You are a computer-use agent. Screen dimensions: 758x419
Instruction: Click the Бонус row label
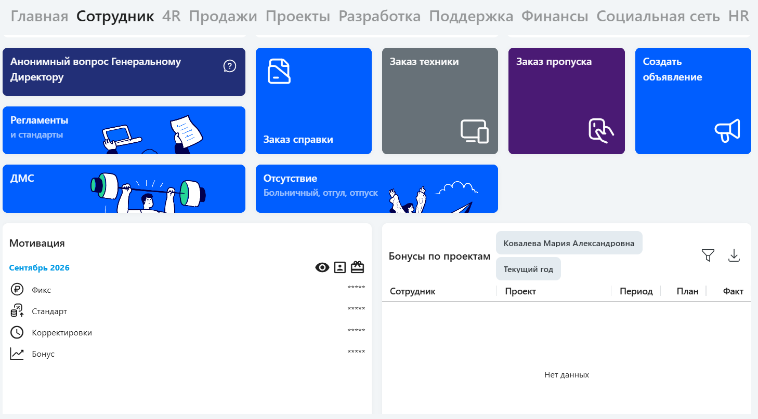[43, 354]
